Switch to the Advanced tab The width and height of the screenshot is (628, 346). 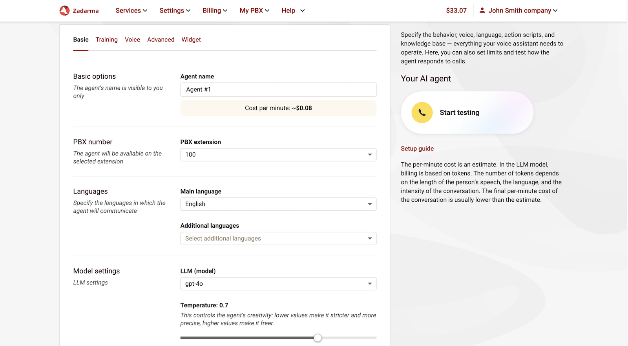[x=161, y=40]
